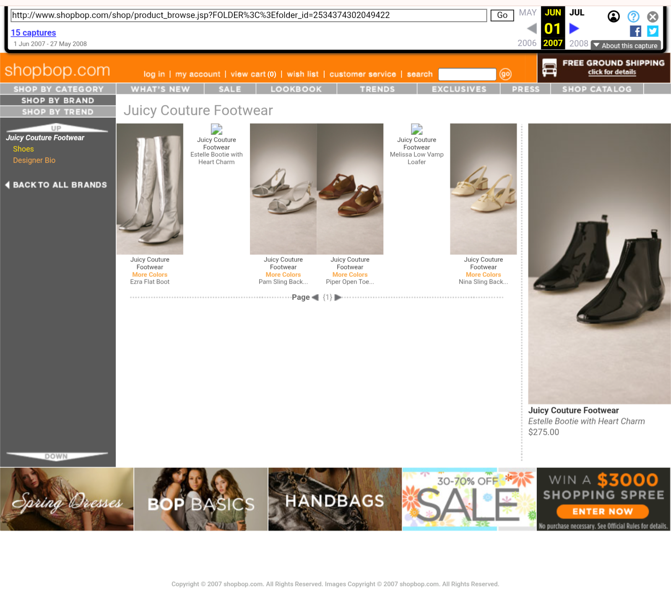
Task: Click More Colors under Pam Sling Back
Action: [283, 275]
